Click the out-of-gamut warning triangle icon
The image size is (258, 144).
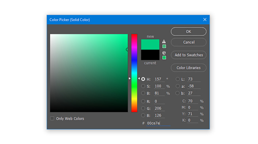[x=164, y=41]
